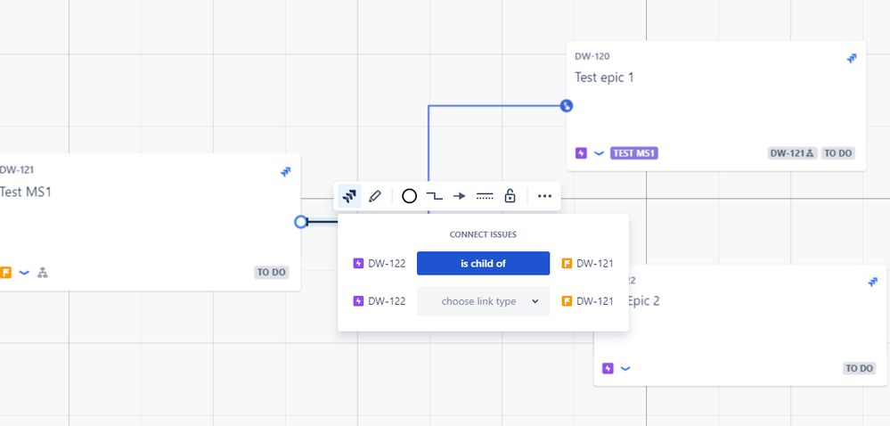Click the Jira icon on DW-121 card
This screenshot has height=426, width=890.
pos(286,171)
